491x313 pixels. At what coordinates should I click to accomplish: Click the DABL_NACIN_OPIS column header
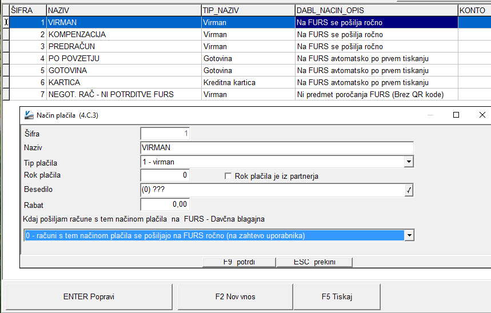376,10
